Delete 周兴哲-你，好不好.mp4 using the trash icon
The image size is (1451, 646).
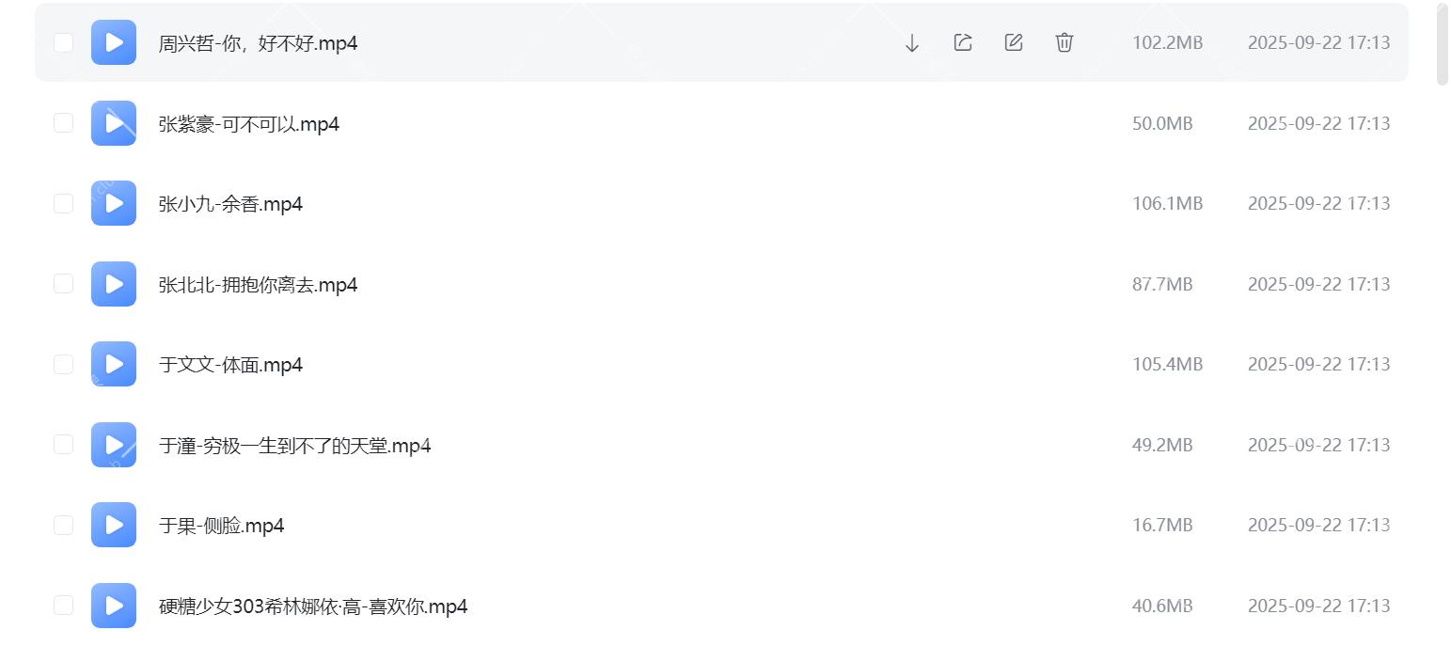pyautogui.click(x=1064, y=42)
